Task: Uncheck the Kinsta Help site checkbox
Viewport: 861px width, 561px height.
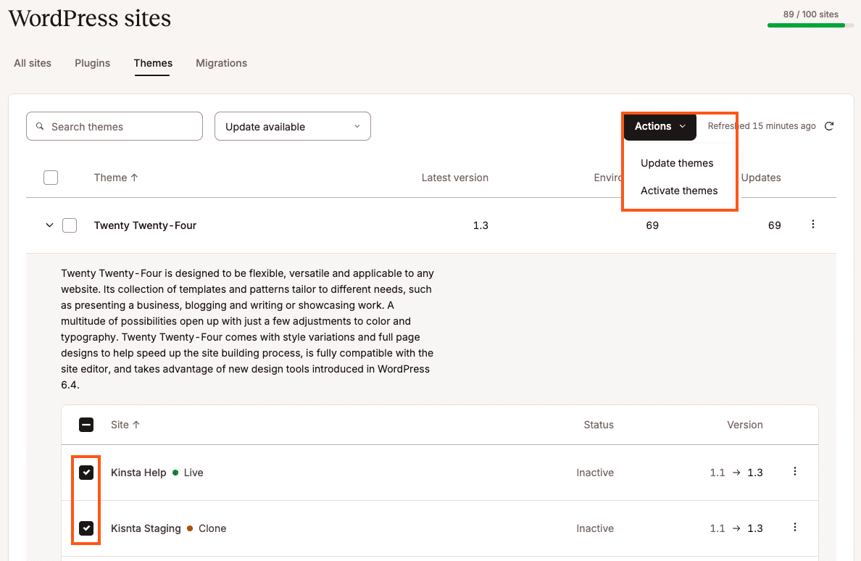Action: pos(86,473)
